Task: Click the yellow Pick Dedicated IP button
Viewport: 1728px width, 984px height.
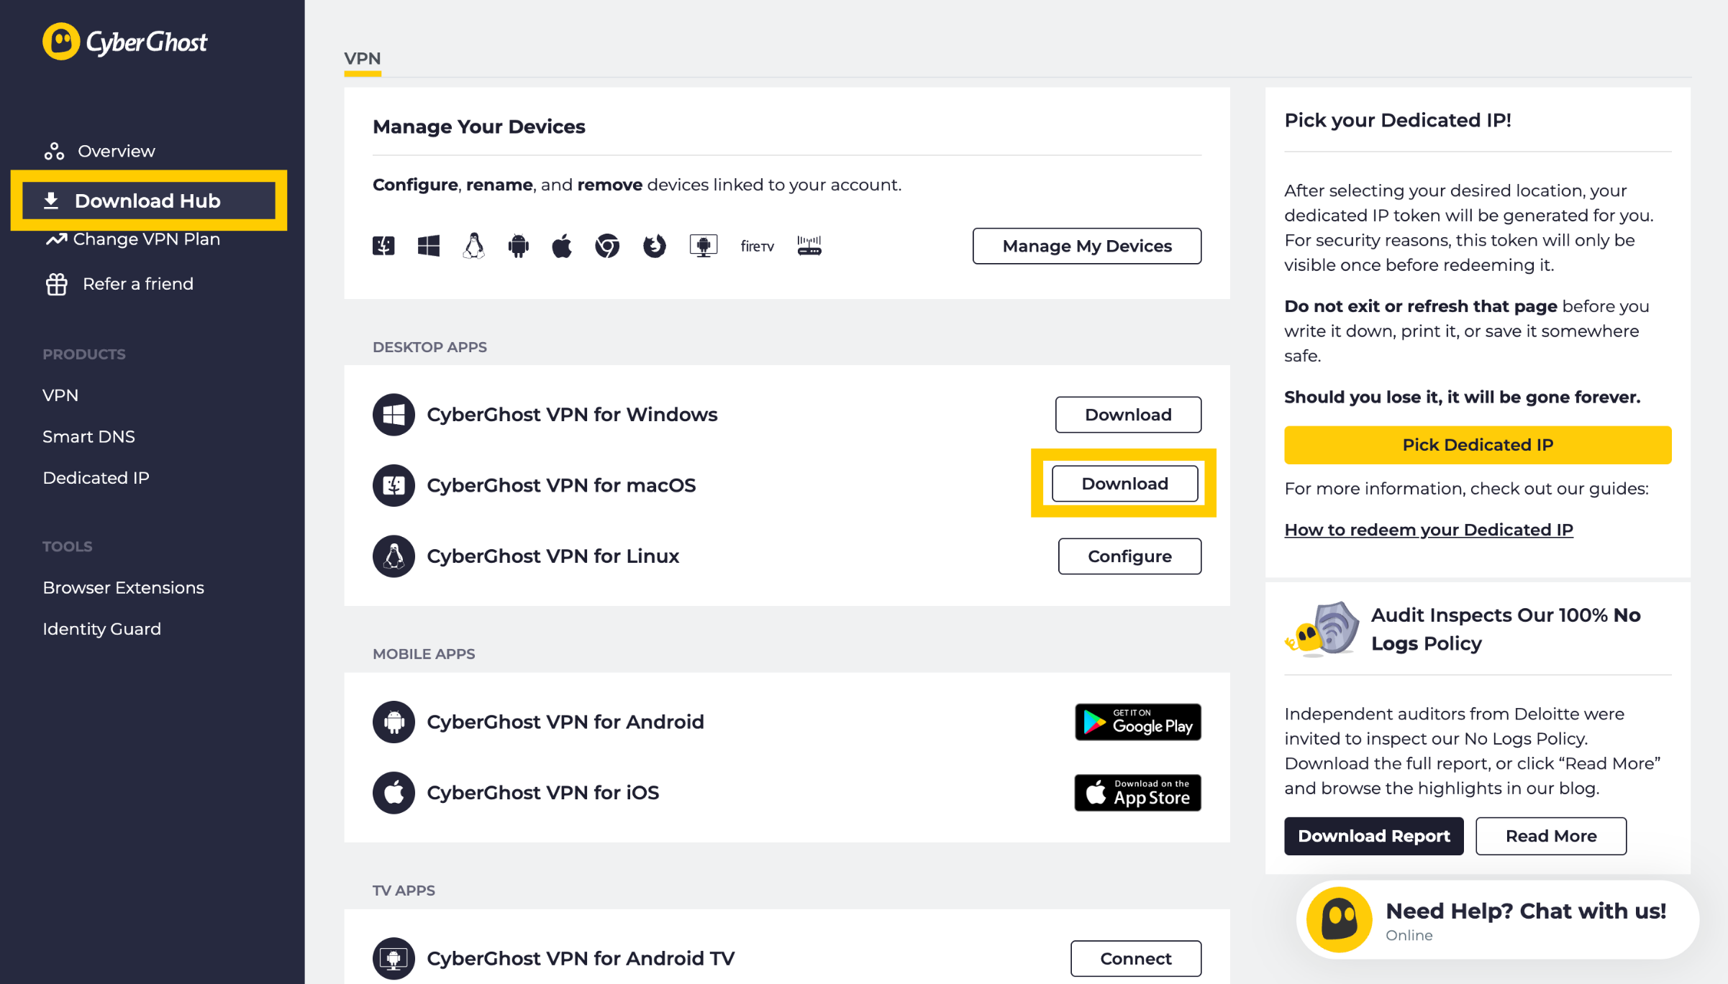Action: (x=1478, y=445)
